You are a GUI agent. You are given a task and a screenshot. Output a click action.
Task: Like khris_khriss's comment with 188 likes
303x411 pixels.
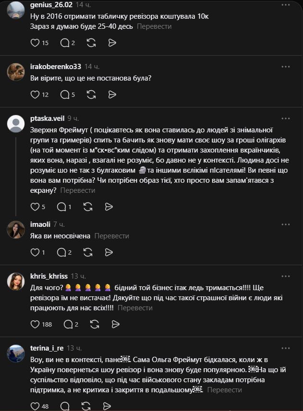[35, 324]
